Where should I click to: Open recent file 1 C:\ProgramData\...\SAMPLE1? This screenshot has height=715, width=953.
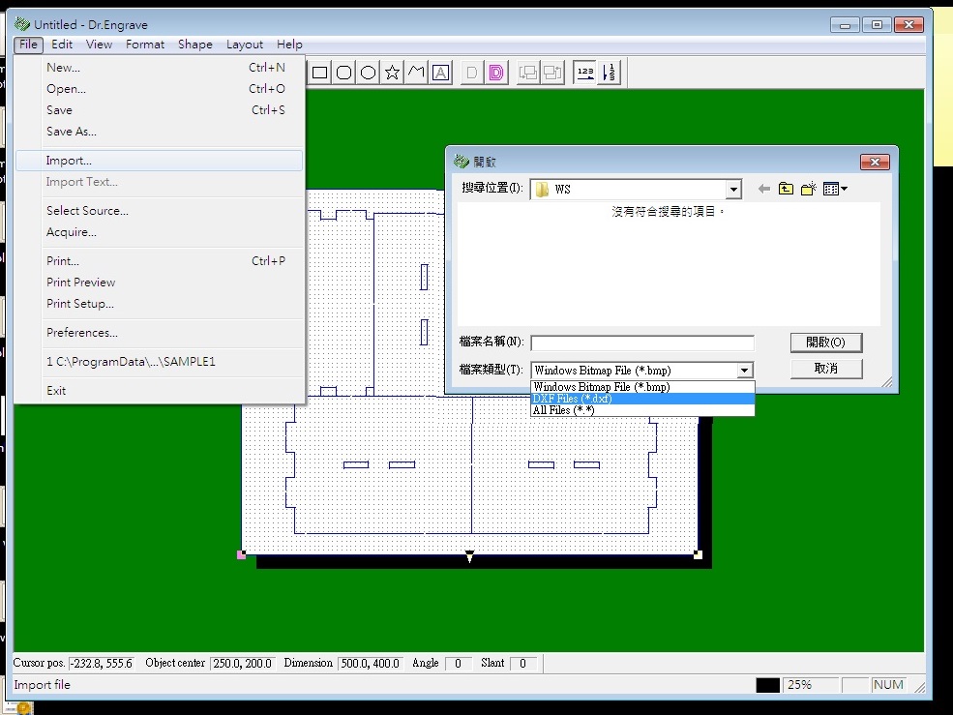tap(160, 362)
